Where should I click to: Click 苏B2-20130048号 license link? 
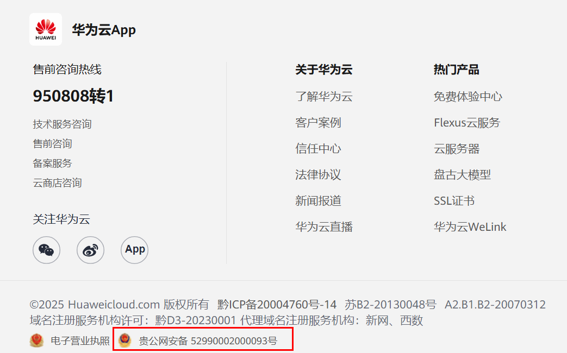point(390,304)
